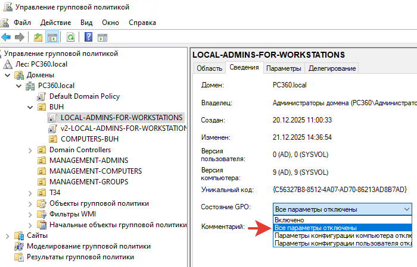Click the Up one level folder icon
This screenshot has width=417, height=267.
point(38,37)
